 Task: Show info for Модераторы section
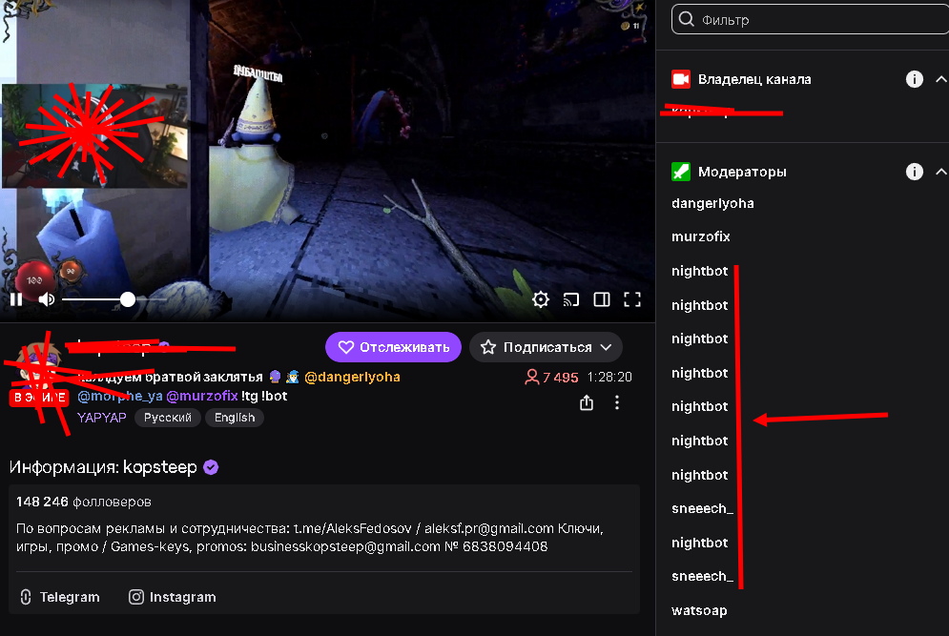[915, 172]
